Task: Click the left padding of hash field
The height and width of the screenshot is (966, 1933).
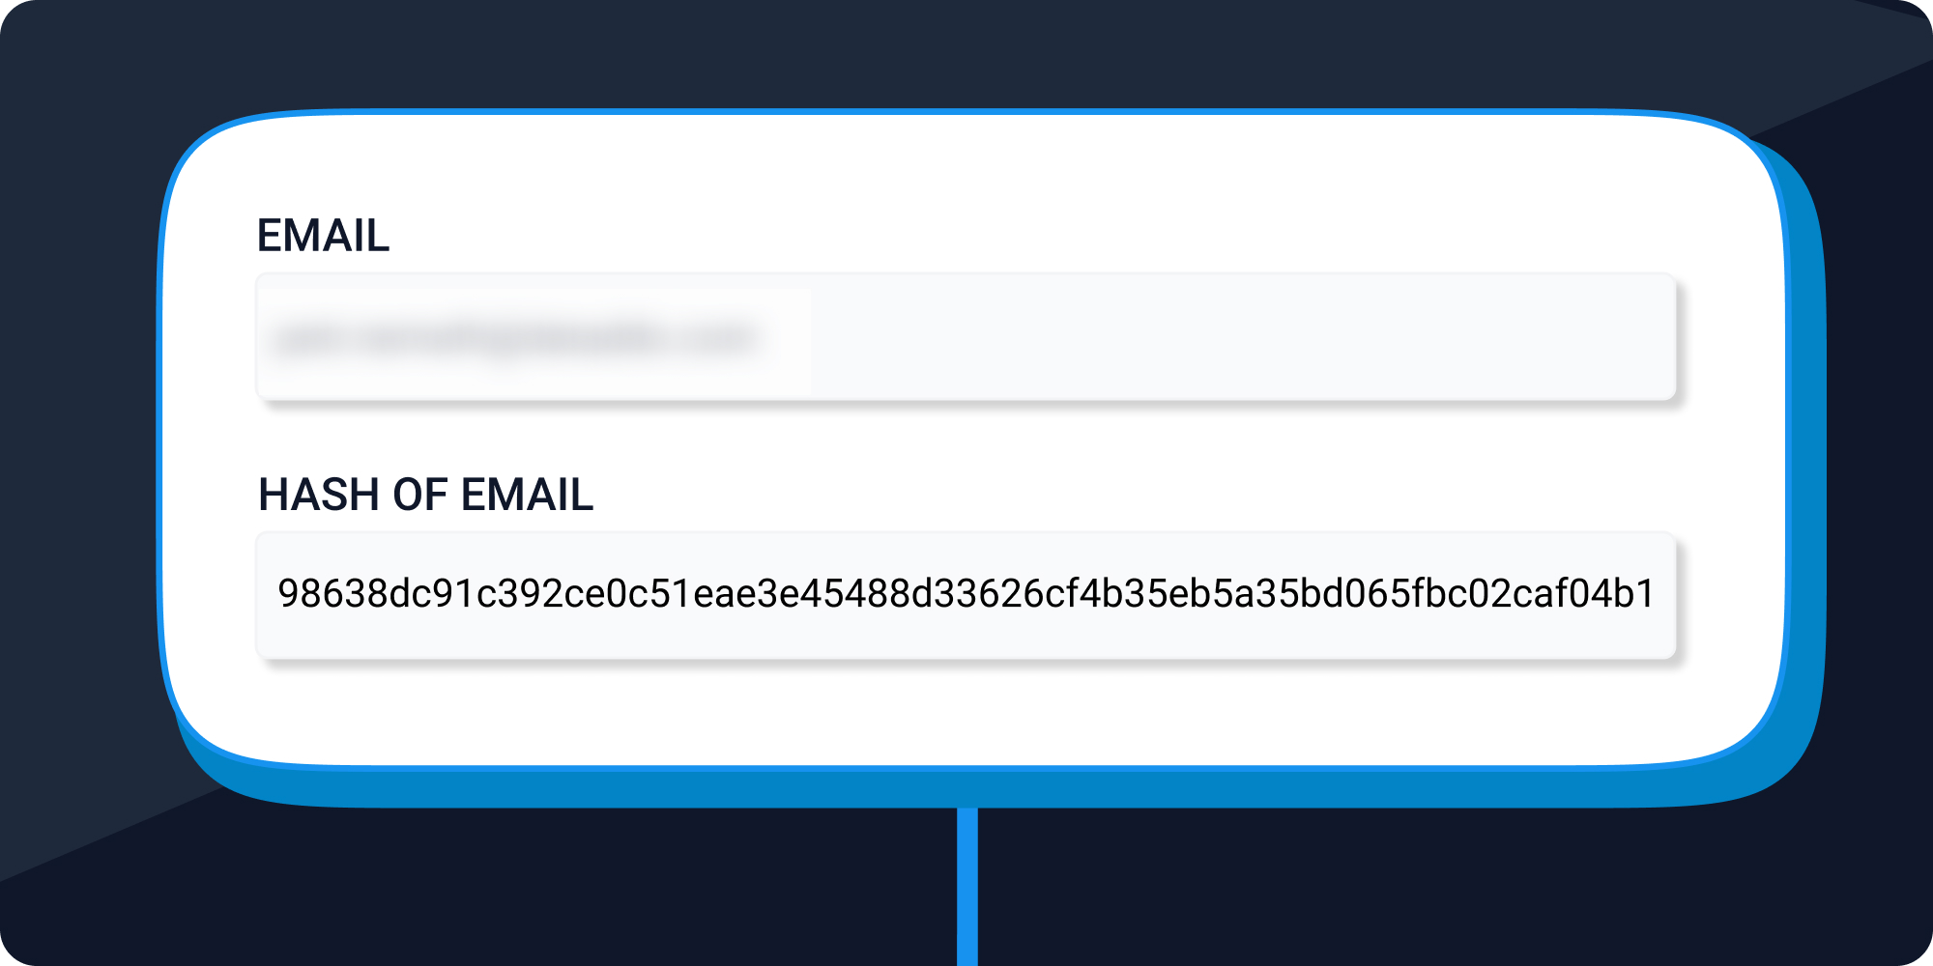Action: pyautogui.click(x=267, y=595)
